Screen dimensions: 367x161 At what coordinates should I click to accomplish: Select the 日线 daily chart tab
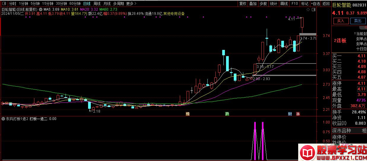[x=87, y=4]
